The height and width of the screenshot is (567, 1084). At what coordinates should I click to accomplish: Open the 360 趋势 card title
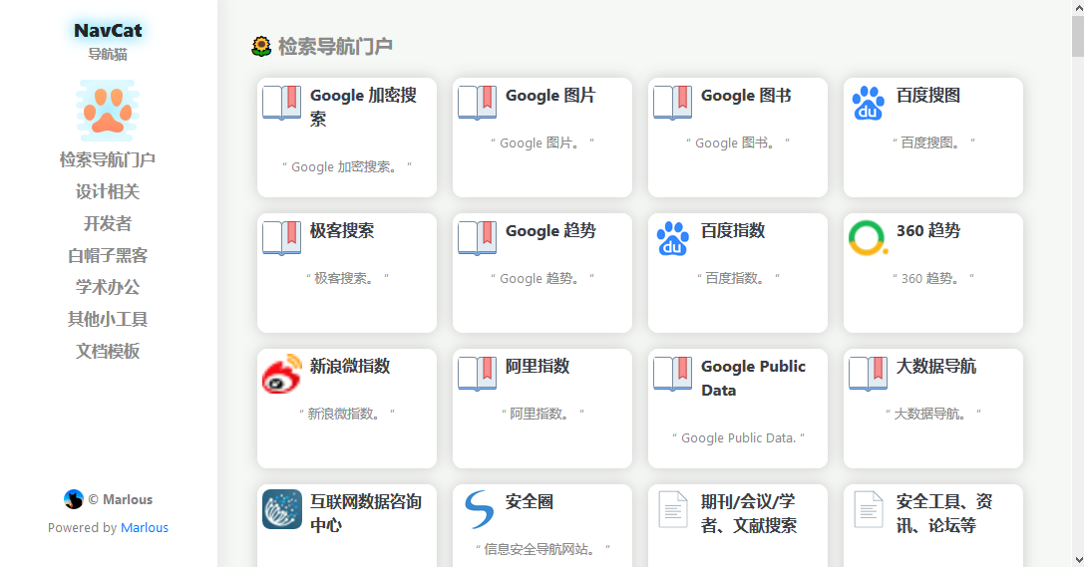928,230
